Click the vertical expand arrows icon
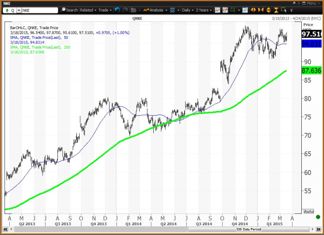The width and height of the screenshot is (324, 235). click(268, 10)
